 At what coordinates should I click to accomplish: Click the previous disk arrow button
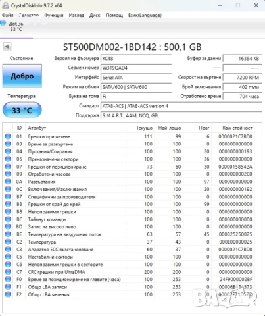[7, 47]
